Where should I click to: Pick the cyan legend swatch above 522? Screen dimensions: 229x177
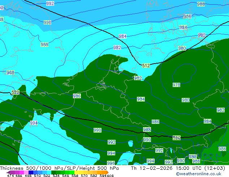pos(49,172)
